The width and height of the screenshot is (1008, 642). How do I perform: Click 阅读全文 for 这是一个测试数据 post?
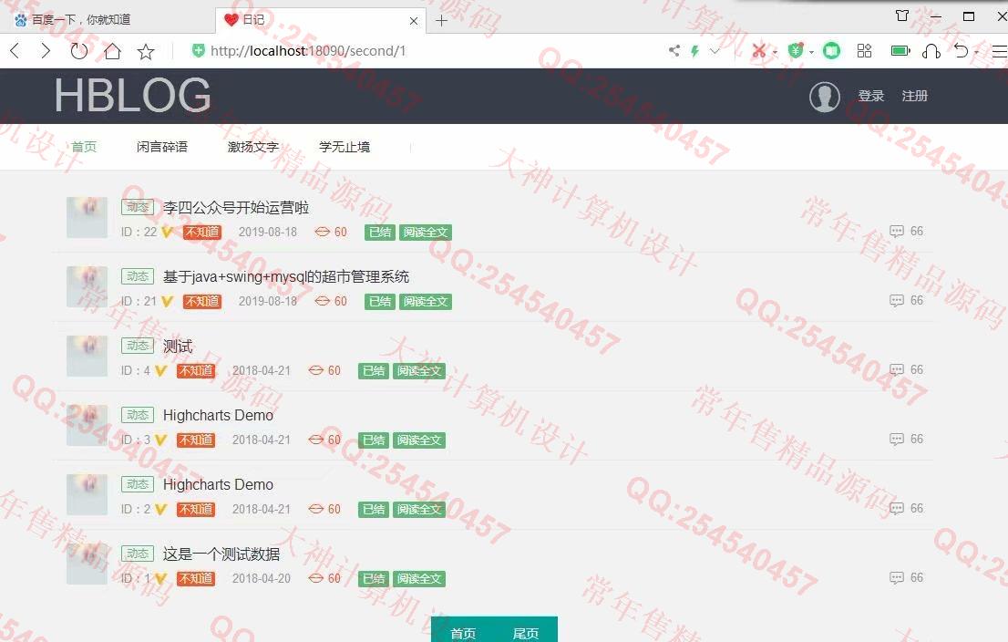(418, 579)
